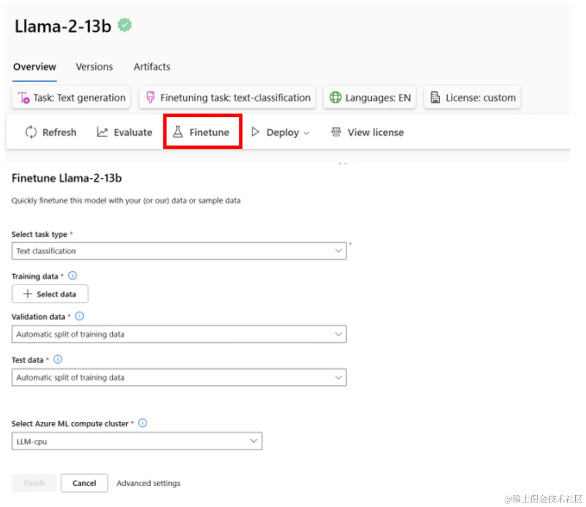Click the Languages: EN tag
The width and height of the screenshot is (586, 507).
point(370,98)
